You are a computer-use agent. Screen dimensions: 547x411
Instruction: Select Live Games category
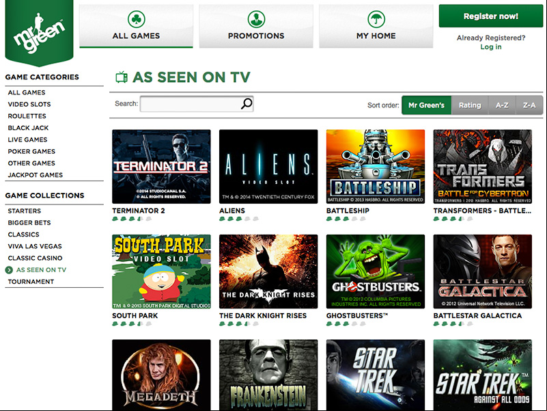tap(27, 140)
